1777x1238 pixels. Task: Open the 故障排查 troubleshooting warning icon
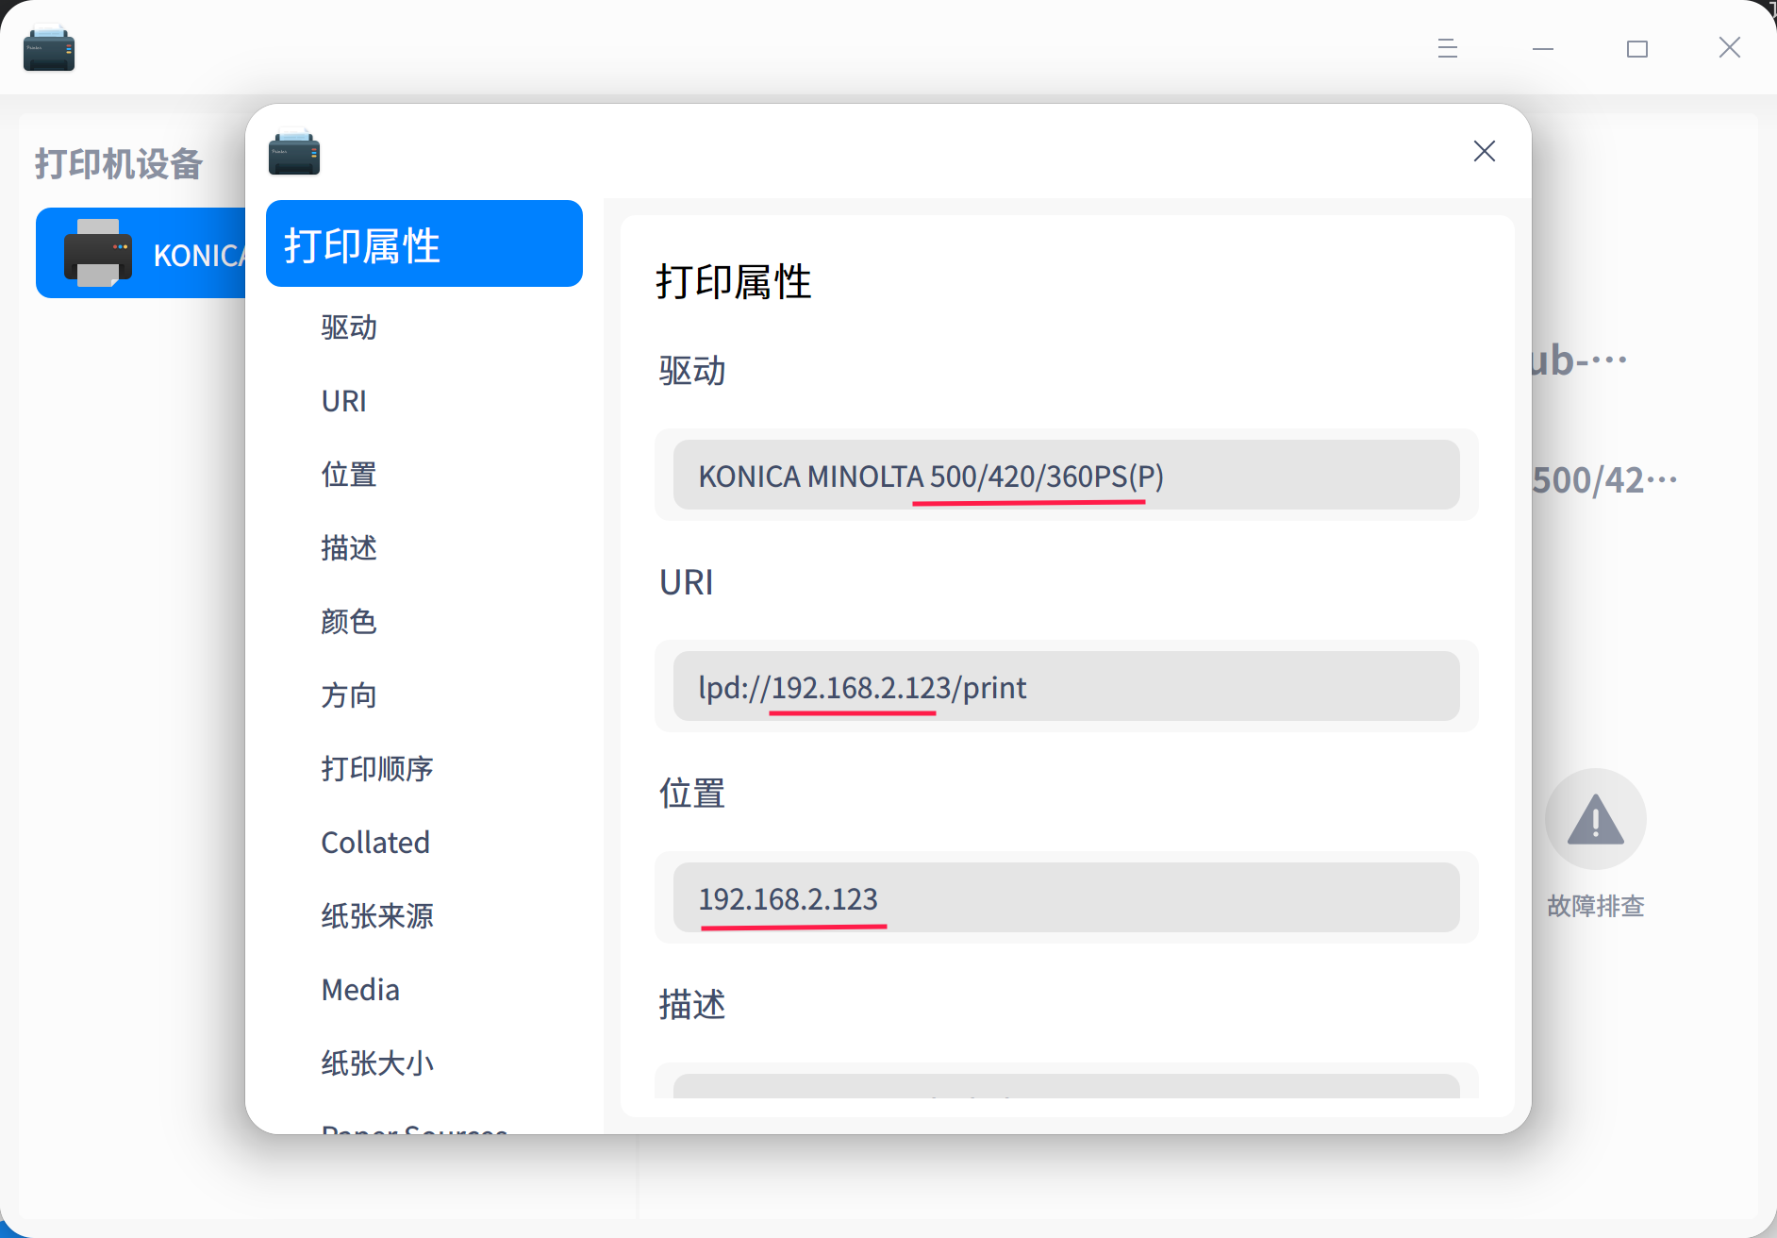[x=1596, y=819]
